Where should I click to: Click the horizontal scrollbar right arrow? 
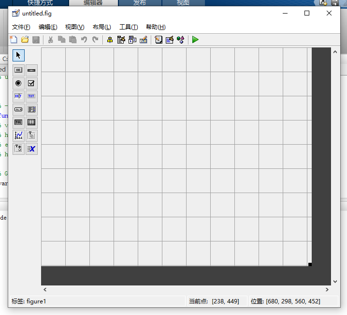coord(327,289)
